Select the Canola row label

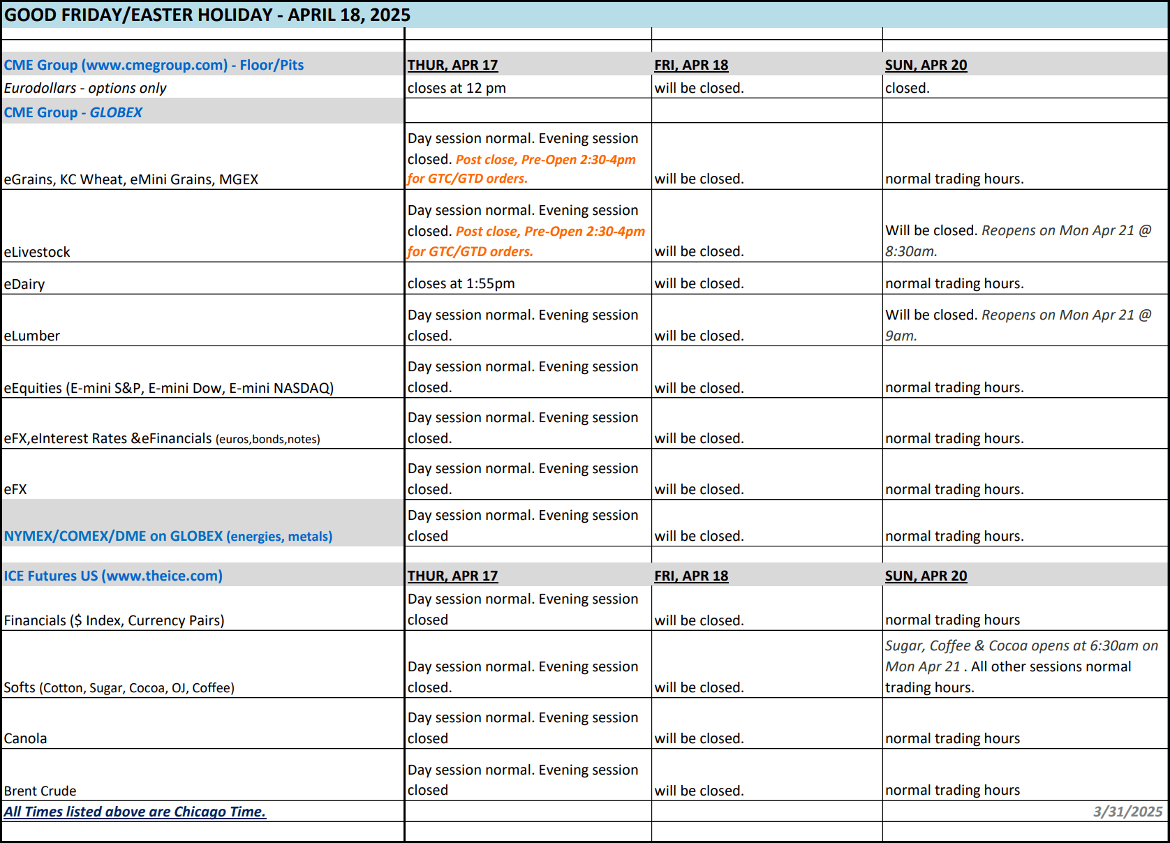26,738
